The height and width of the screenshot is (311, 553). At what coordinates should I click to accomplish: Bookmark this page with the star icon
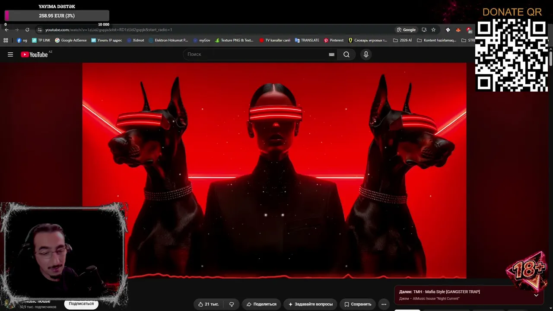(x=433, y=30)
